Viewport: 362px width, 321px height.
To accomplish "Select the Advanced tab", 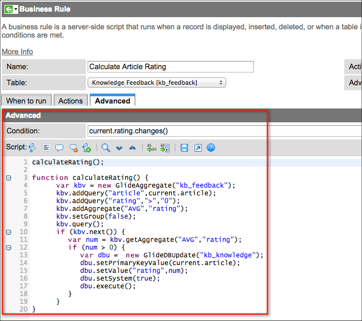I will (112, 101).
